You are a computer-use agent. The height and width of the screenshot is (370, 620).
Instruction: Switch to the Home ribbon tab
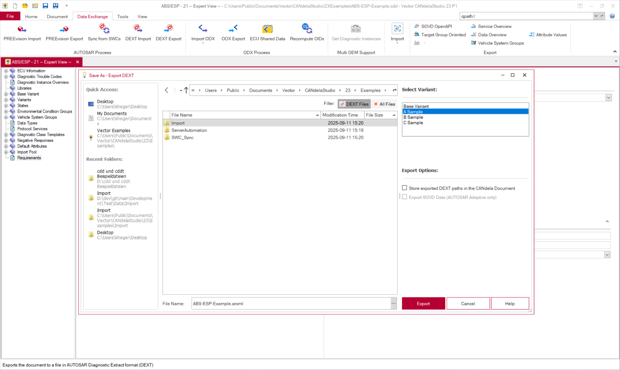(x=31, y=16)
